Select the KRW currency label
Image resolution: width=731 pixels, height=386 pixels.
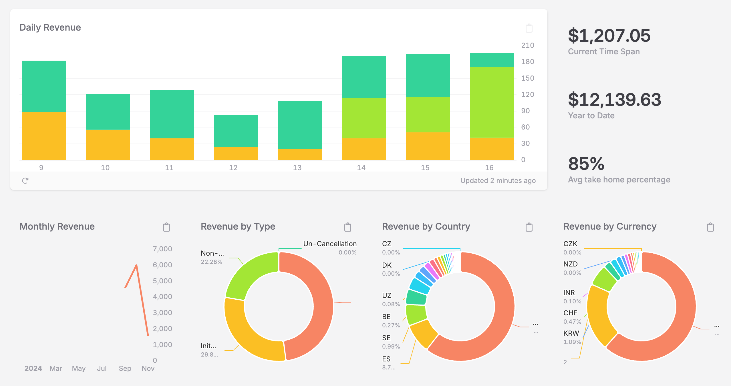point(571,333)
